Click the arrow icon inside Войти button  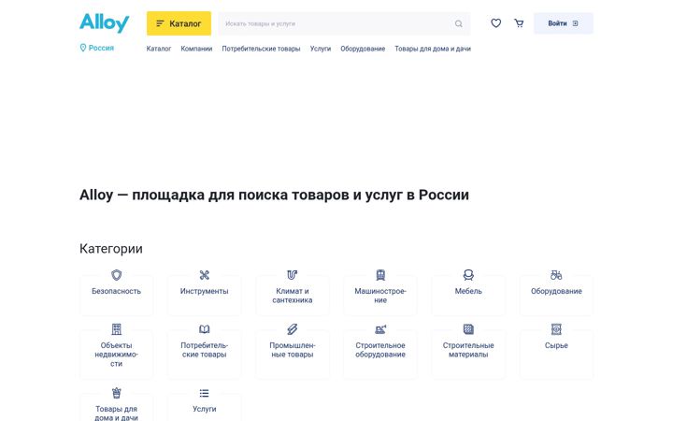575,23
